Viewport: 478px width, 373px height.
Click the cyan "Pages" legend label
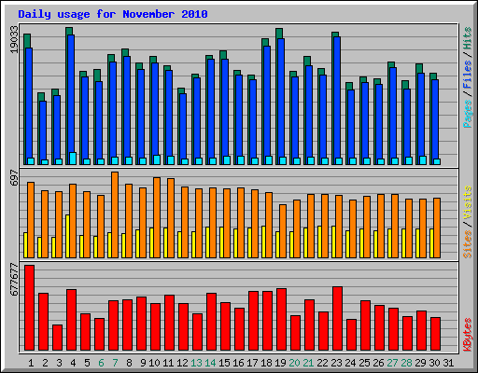click(x=467, y=114)
